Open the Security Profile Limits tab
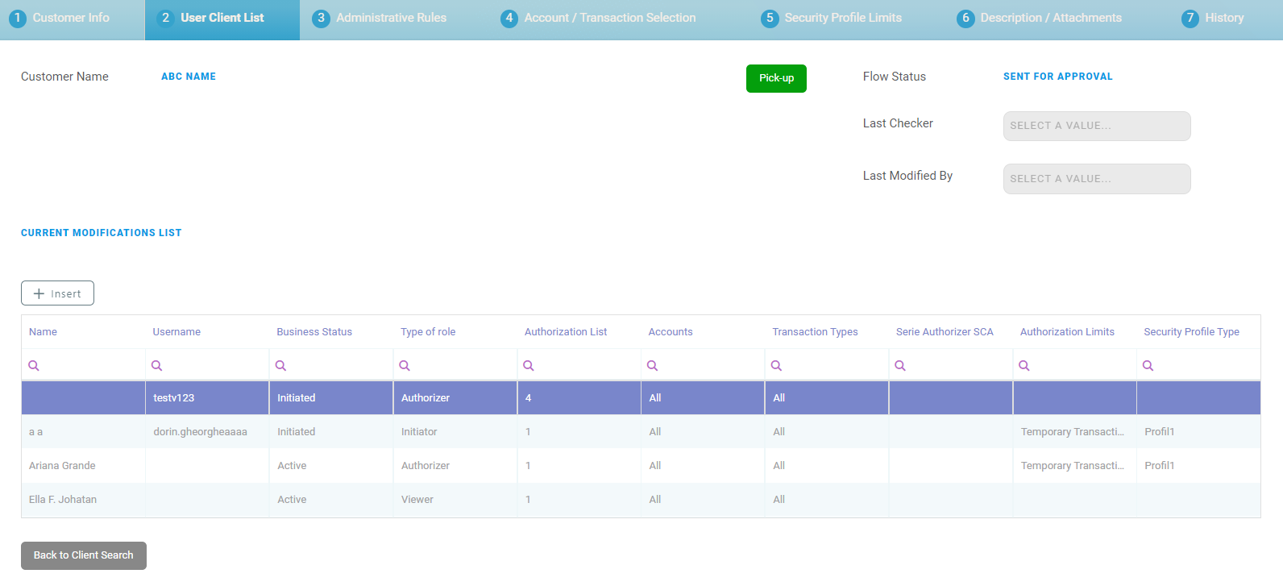 coord(831,18)
